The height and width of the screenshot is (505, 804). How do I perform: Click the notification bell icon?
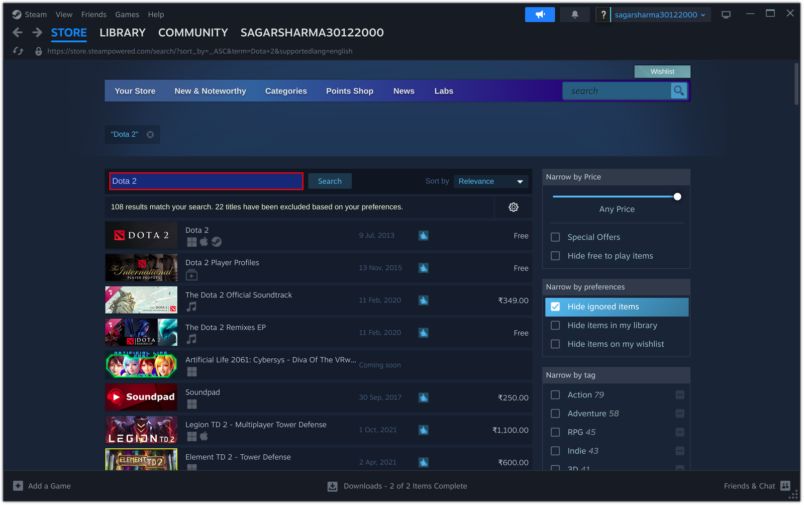point(574,15)
